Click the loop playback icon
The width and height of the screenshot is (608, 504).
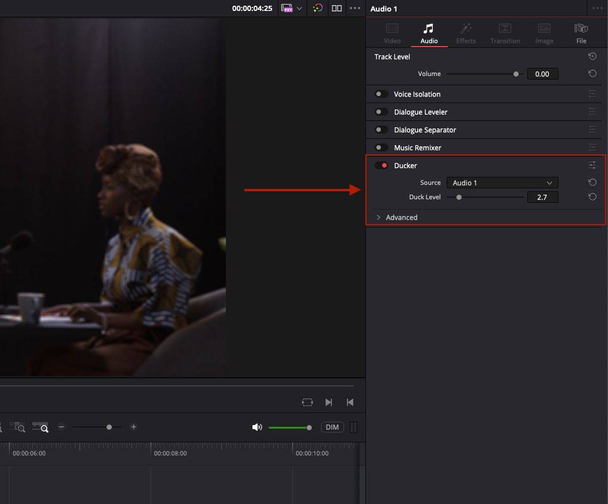tap(307, 402)
